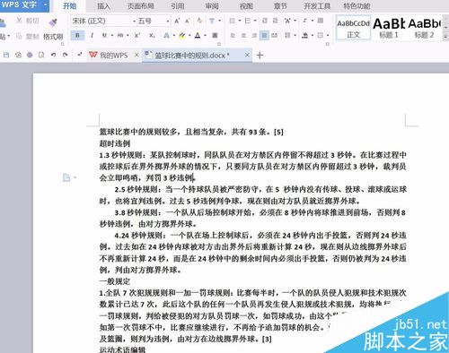Screen dimensions: 449x353
Task: Click the Cut (剪切) scissors icon
Action: [19, 21]
